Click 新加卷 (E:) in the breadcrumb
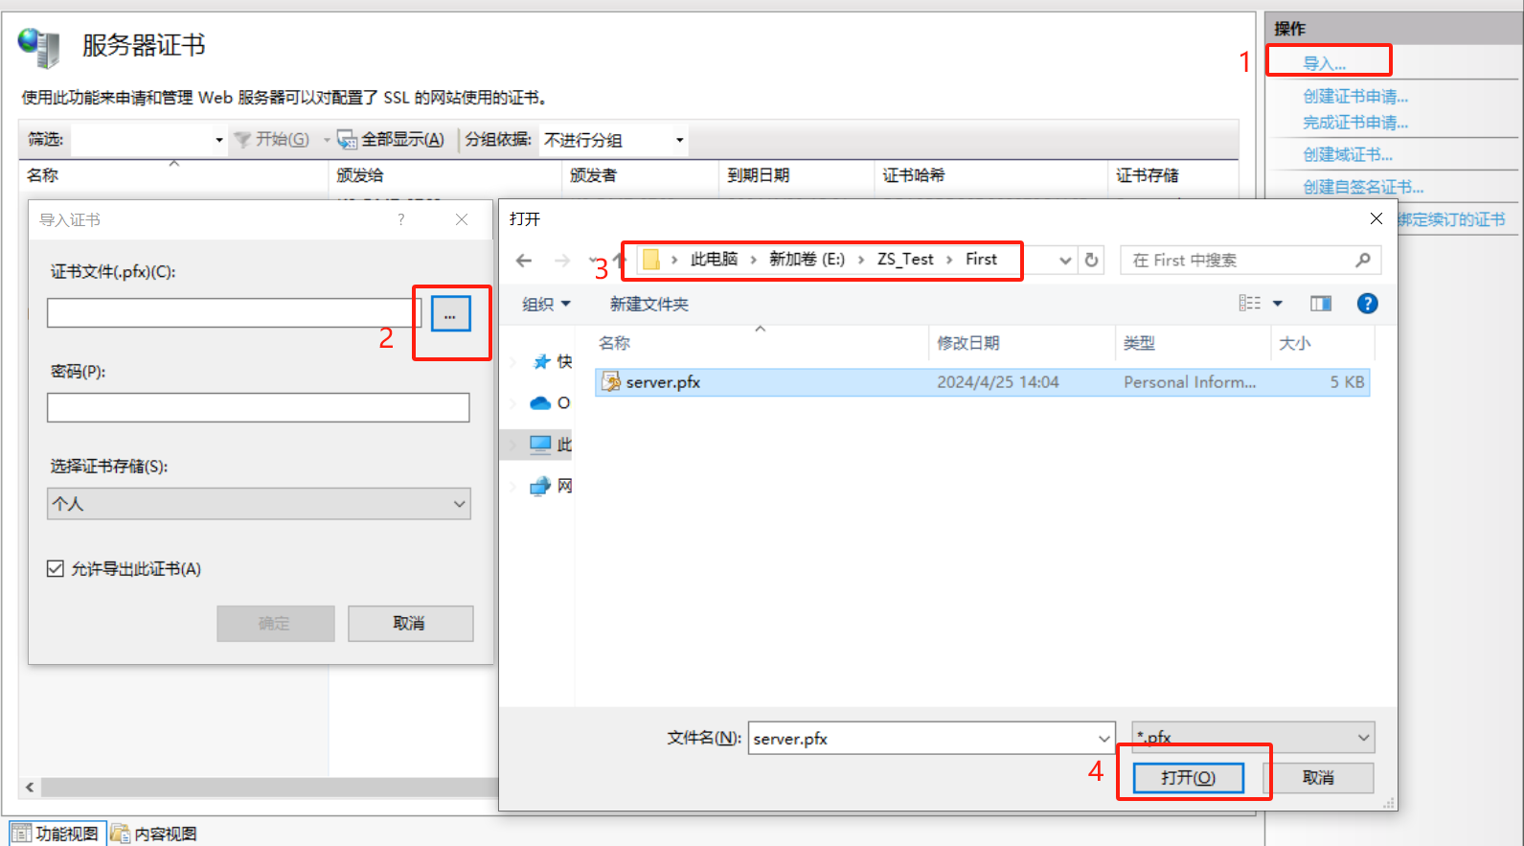 point(807,259)
